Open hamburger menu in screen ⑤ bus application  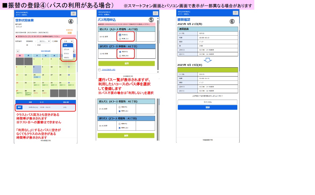(155, 13)
